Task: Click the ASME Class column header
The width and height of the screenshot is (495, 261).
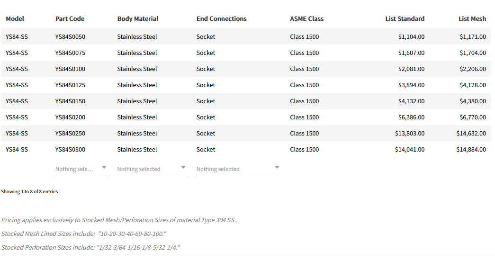Action: [x=307, y=19]
